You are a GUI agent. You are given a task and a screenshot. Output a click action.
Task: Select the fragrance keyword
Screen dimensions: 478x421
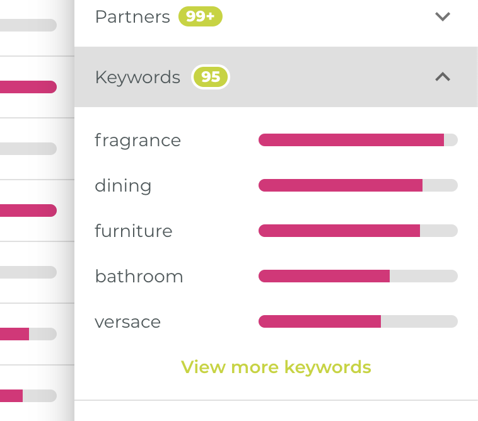point(137,140)
